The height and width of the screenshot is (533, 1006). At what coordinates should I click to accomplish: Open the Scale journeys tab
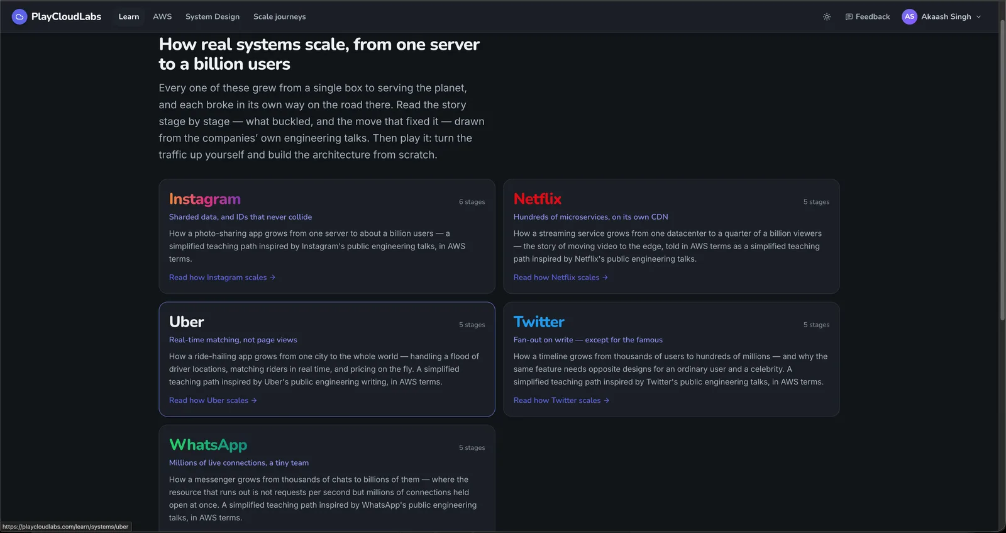point(280,17)
